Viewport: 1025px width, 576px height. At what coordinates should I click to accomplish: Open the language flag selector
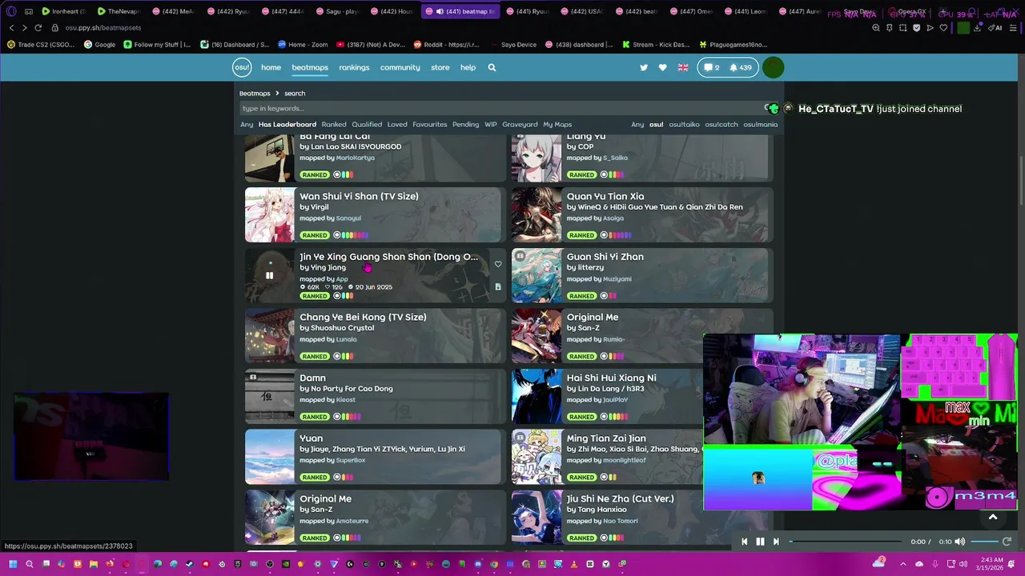(x=683, y=68)
